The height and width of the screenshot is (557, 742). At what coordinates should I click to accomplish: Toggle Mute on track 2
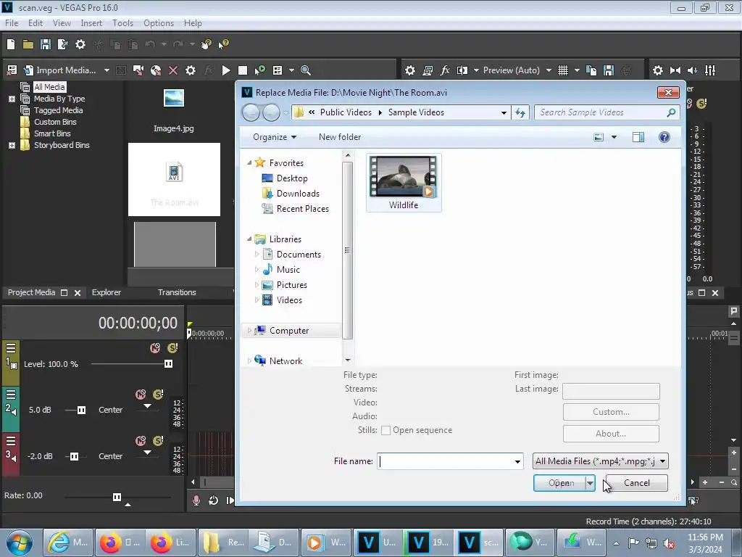pos(141,395)
